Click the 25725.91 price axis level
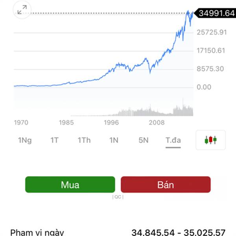The image size is (236, 236). pos(212,32)
